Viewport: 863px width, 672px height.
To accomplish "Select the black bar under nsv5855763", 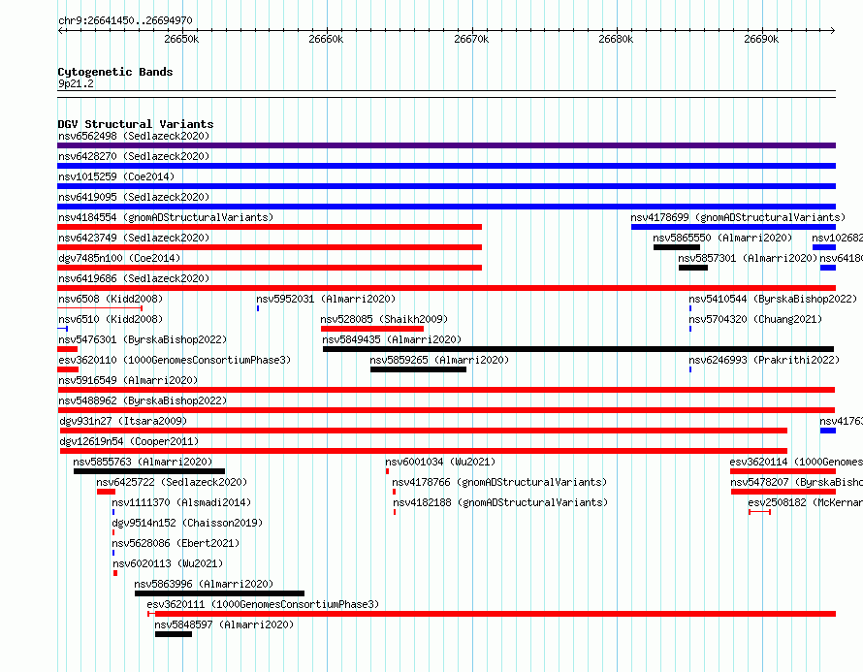I will (x=149, y=471).
